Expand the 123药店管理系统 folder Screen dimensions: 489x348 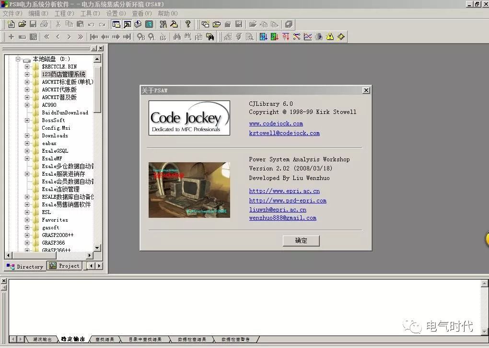[x=27, y=74]
